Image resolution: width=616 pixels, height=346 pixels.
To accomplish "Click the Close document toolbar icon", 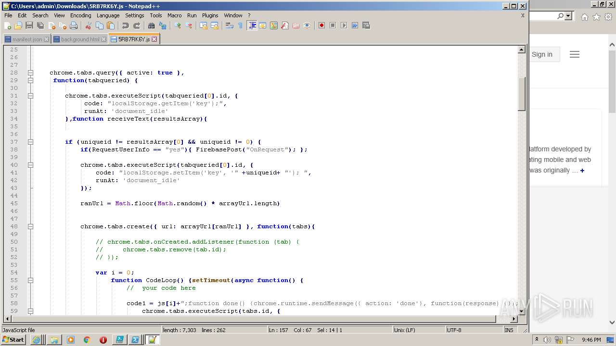I will (51, 25).
